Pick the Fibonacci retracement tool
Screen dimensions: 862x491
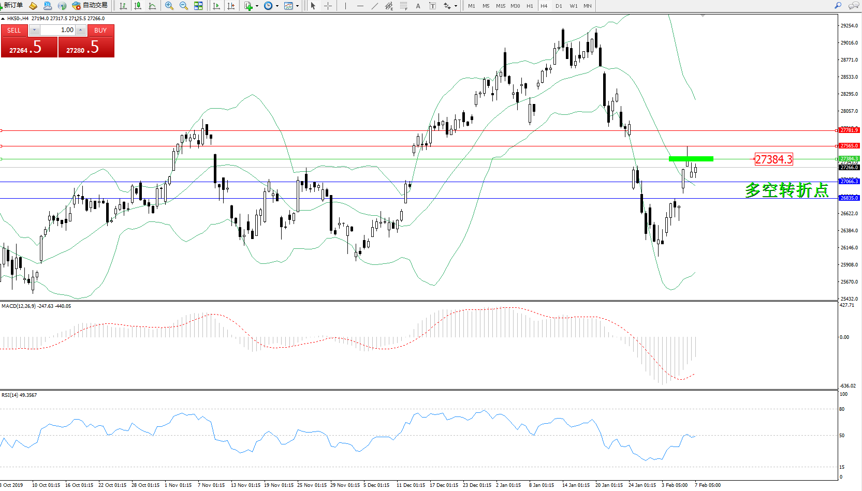coord(403,6)
